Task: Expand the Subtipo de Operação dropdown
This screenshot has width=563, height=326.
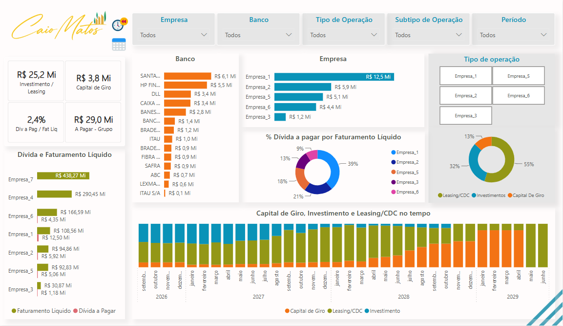Action: point(428,35)
